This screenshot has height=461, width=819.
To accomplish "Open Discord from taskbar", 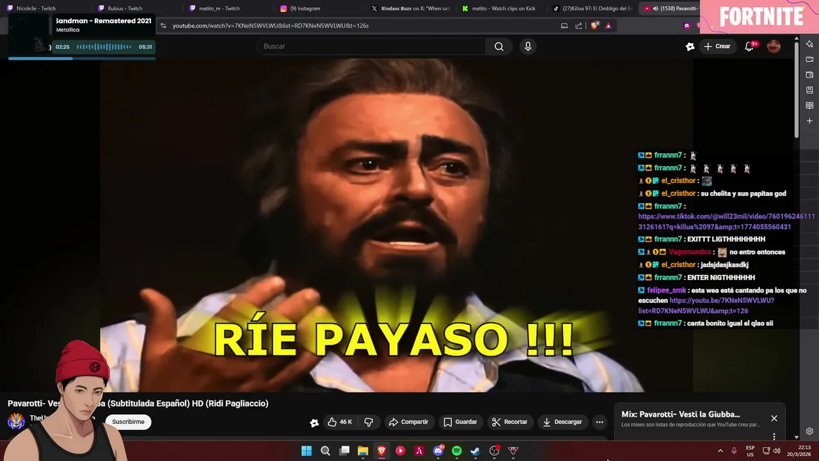I will coord(438,451).
